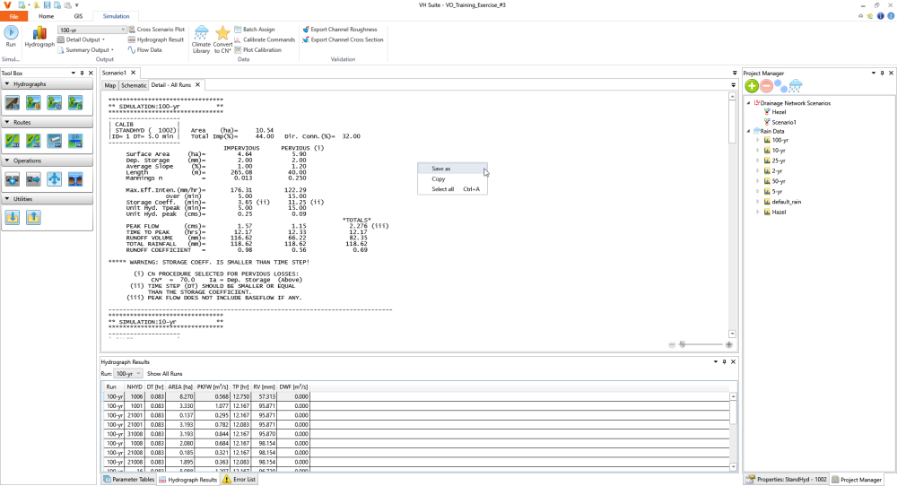Click Export Channel Roughness button
The height and width of the screenshot is (486, 897).
[x=340, y=30]
